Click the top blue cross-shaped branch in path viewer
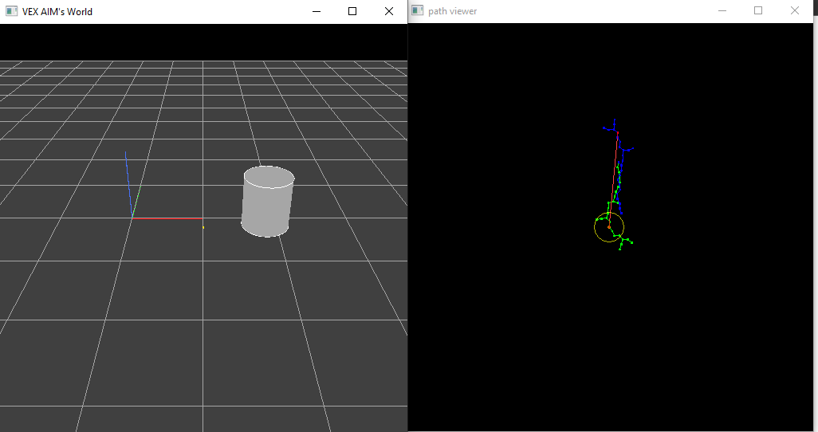The height and width of the screenshot is (432, 818). [x=613, y=127]
